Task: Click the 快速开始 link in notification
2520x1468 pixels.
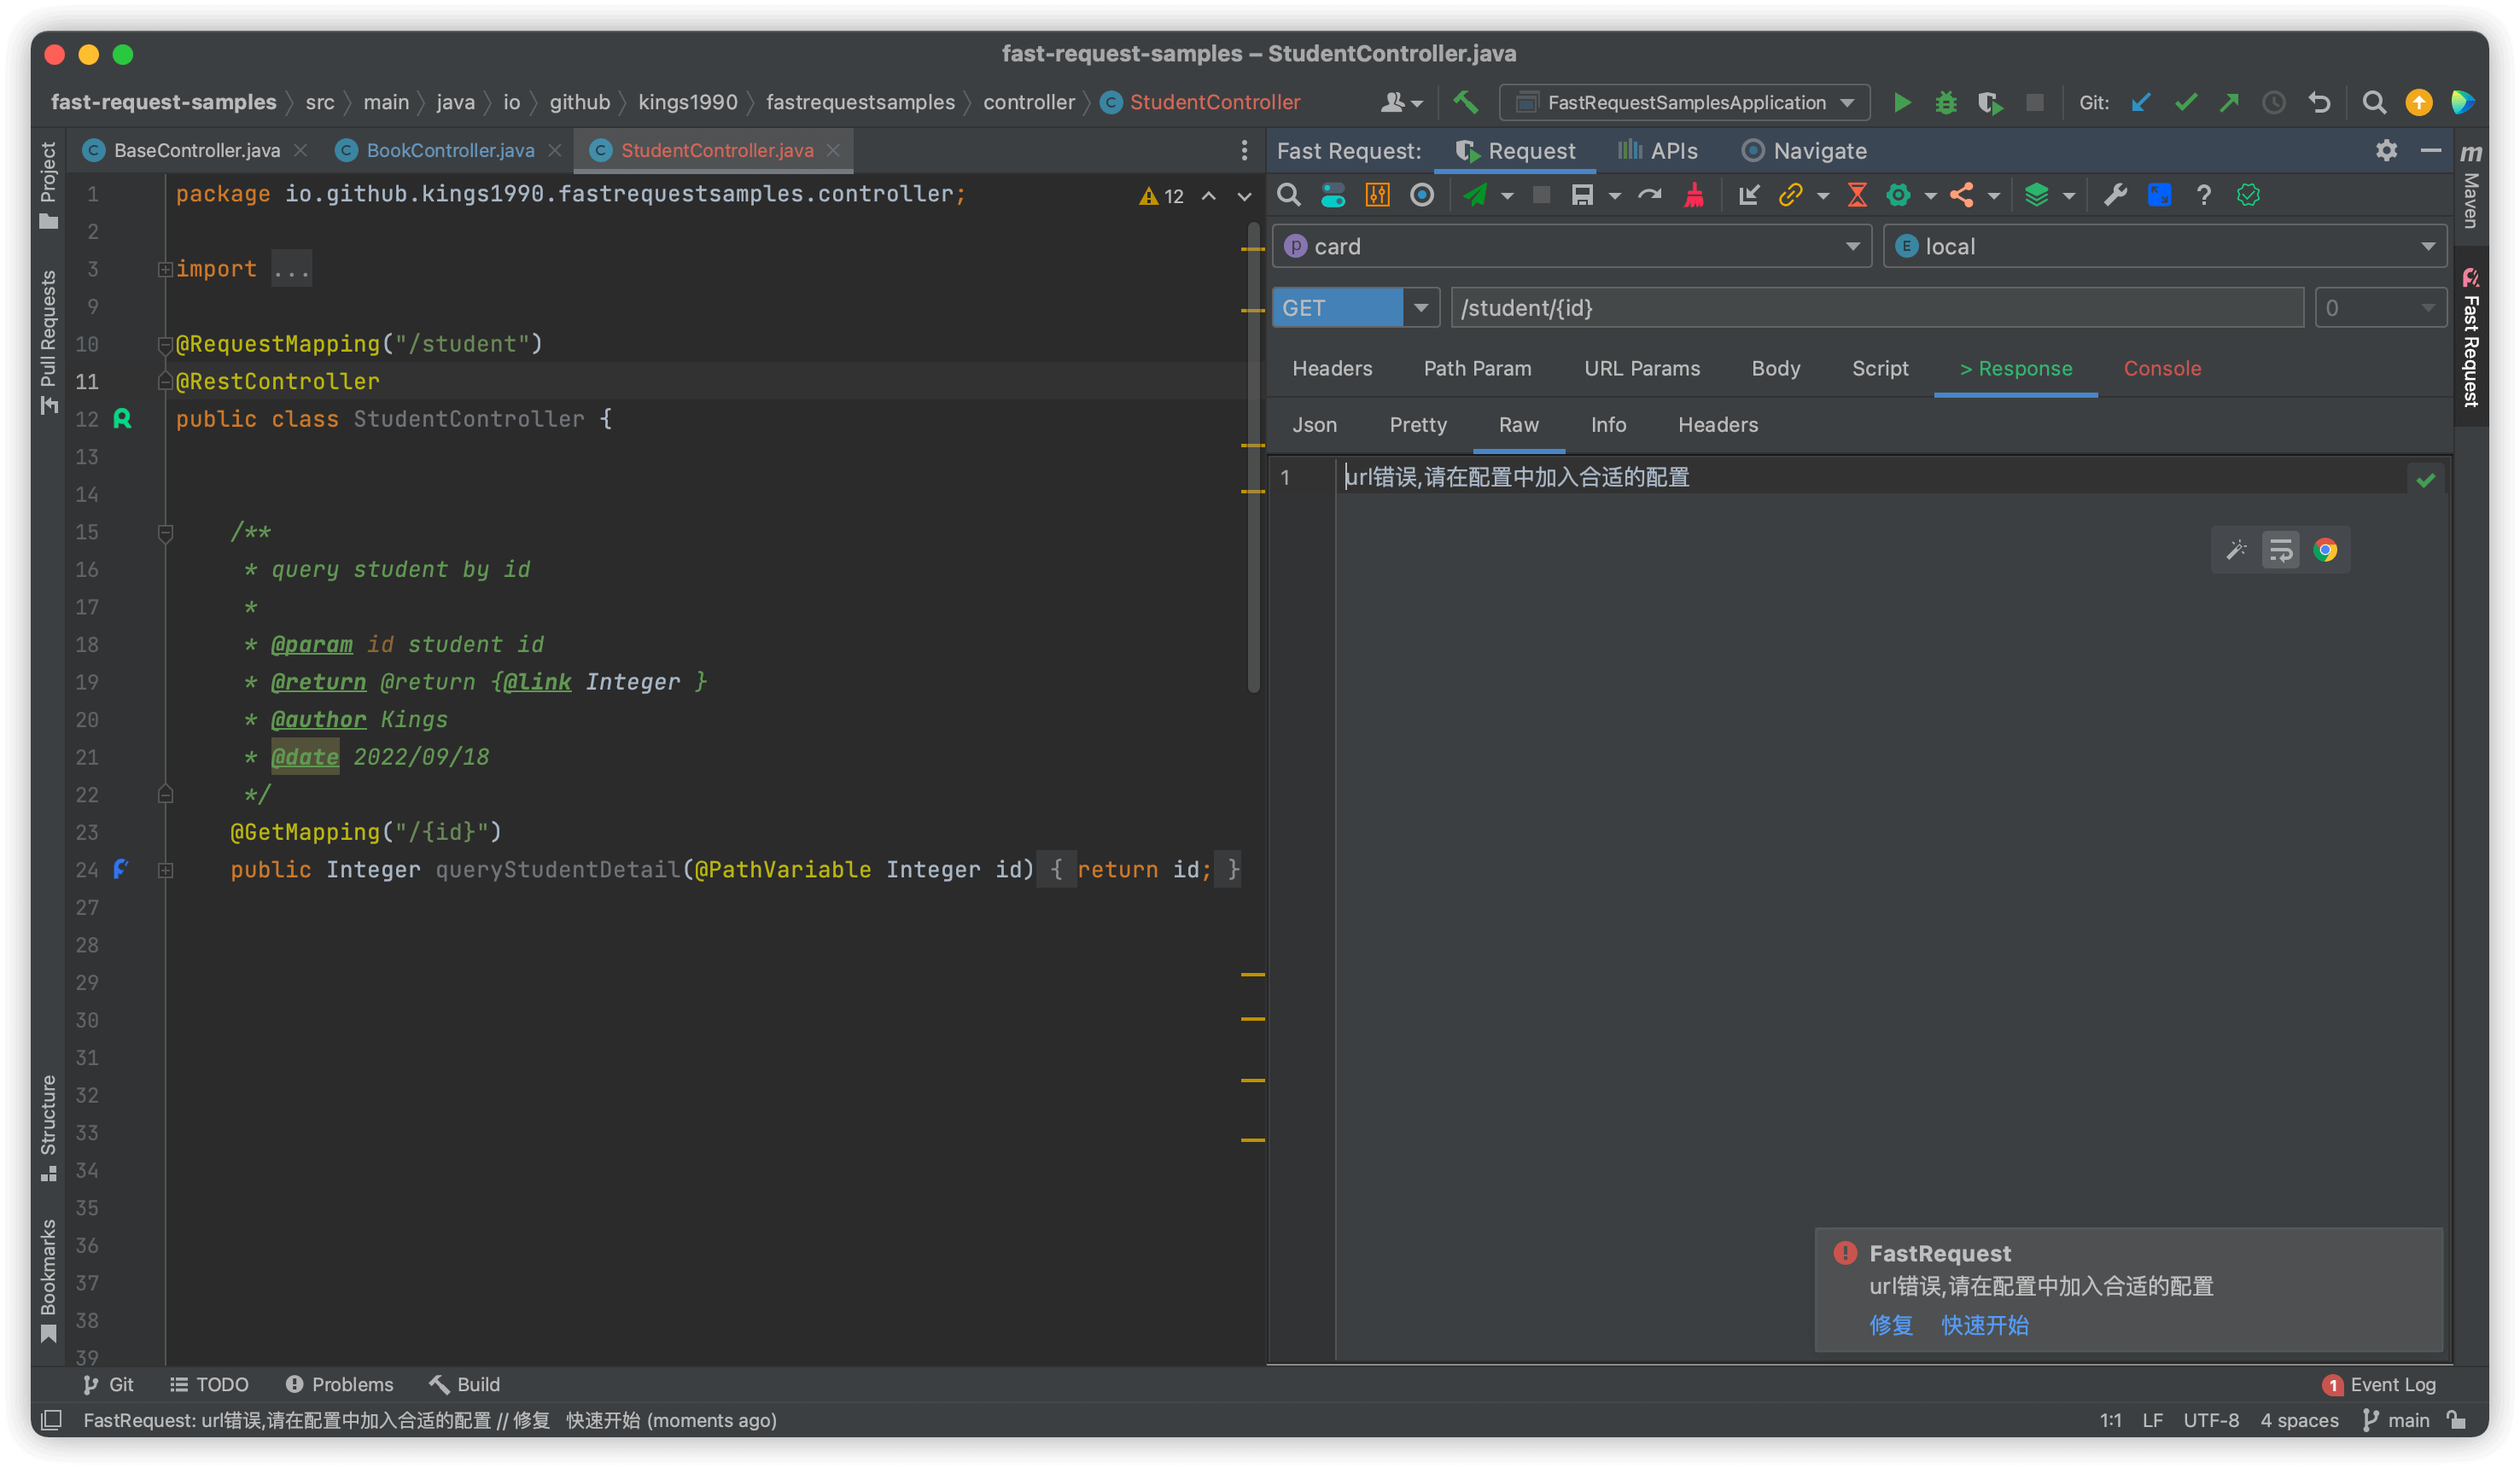Action: (x=1984, y=1325)
